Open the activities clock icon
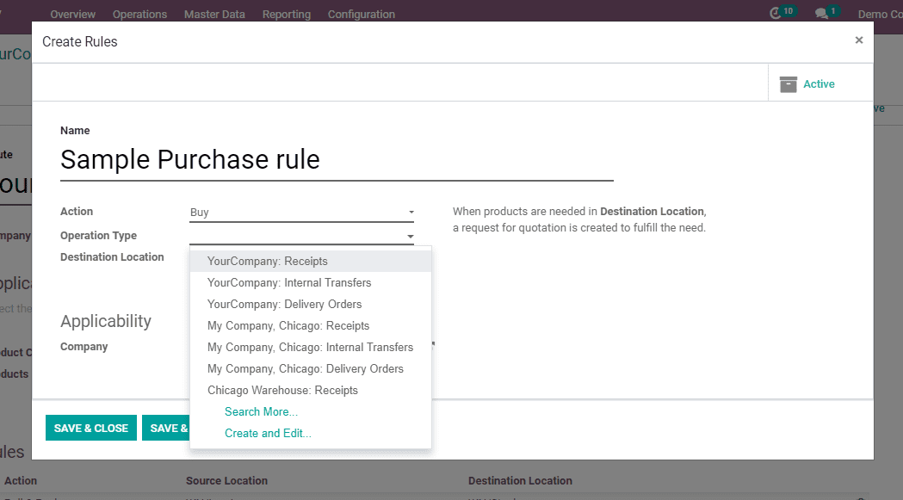Screen dimensions: 903x500 coord(775,13)
